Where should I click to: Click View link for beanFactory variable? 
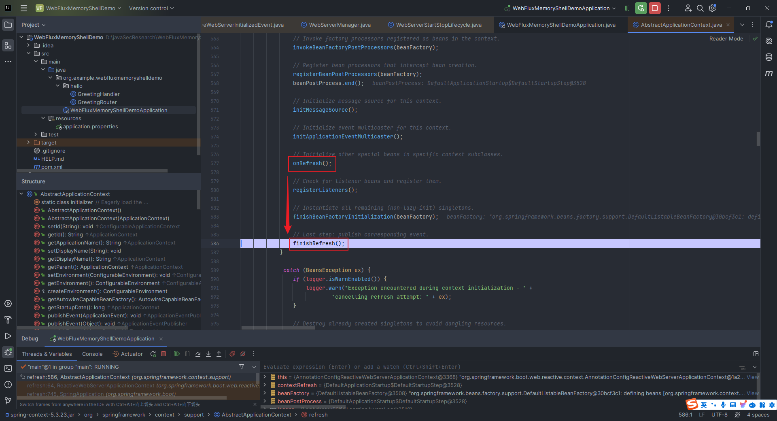coord(752,393)
